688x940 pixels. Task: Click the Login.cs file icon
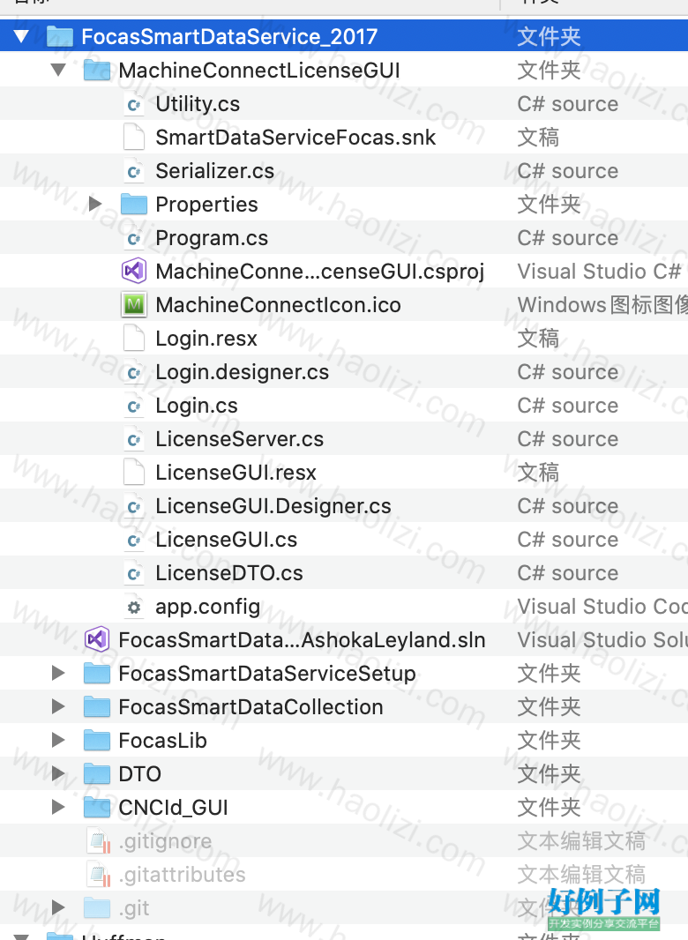coord(134,406)
